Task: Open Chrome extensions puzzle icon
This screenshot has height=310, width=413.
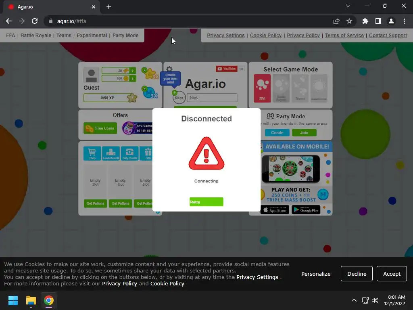Action: click(365, 21)
